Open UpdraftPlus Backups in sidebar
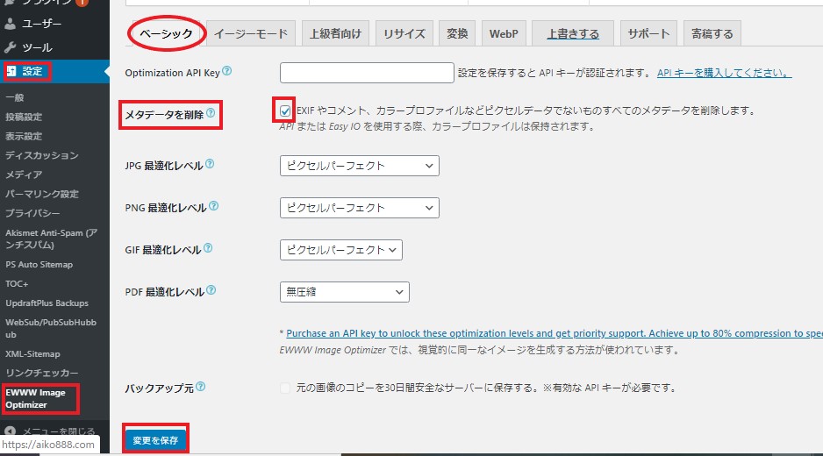Viewport: 823px width, 456px height. point(47,303)
